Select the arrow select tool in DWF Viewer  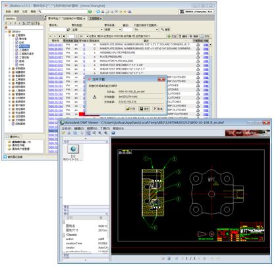tap(82, 133)
